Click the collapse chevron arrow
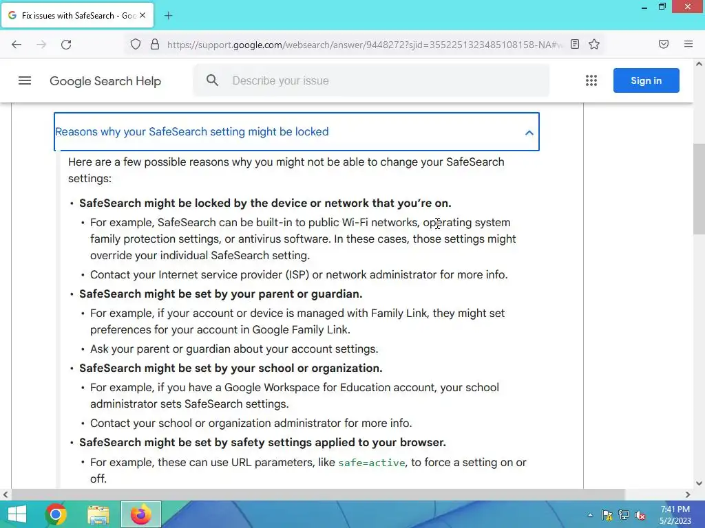This screenshot has width=705, height=528. [x=529, y=133]
